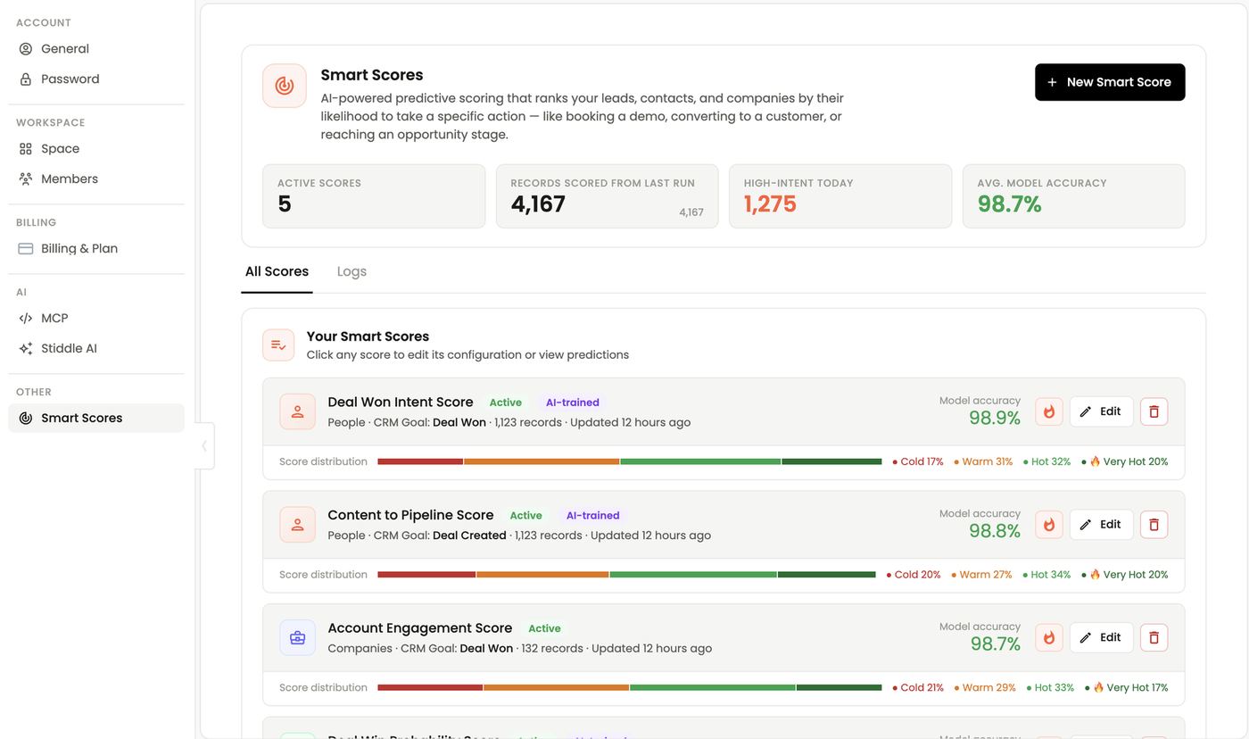Image resolution: width=1249 pixels, height=739 pixels.
Task: Click the person icon of Deal Won Intent Score
Action: coord(297,411)
